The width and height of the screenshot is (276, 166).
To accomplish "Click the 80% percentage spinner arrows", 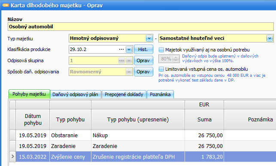I will [x=176, y=59].
